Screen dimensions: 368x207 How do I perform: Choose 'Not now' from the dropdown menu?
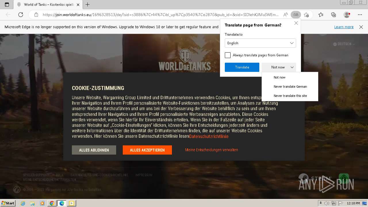[279, 77]
